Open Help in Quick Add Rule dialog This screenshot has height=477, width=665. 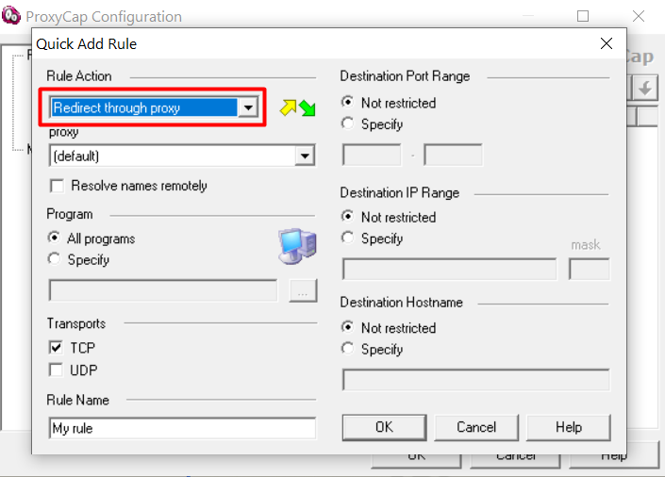click(569, 427)
